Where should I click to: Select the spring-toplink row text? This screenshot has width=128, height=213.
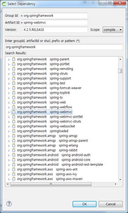(x=43, y=93)
